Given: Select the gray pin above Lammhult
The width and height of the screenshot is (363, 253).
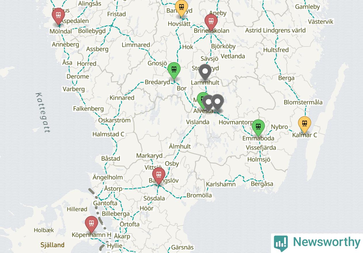Looking at the screenshot, I should coord(205,72).
